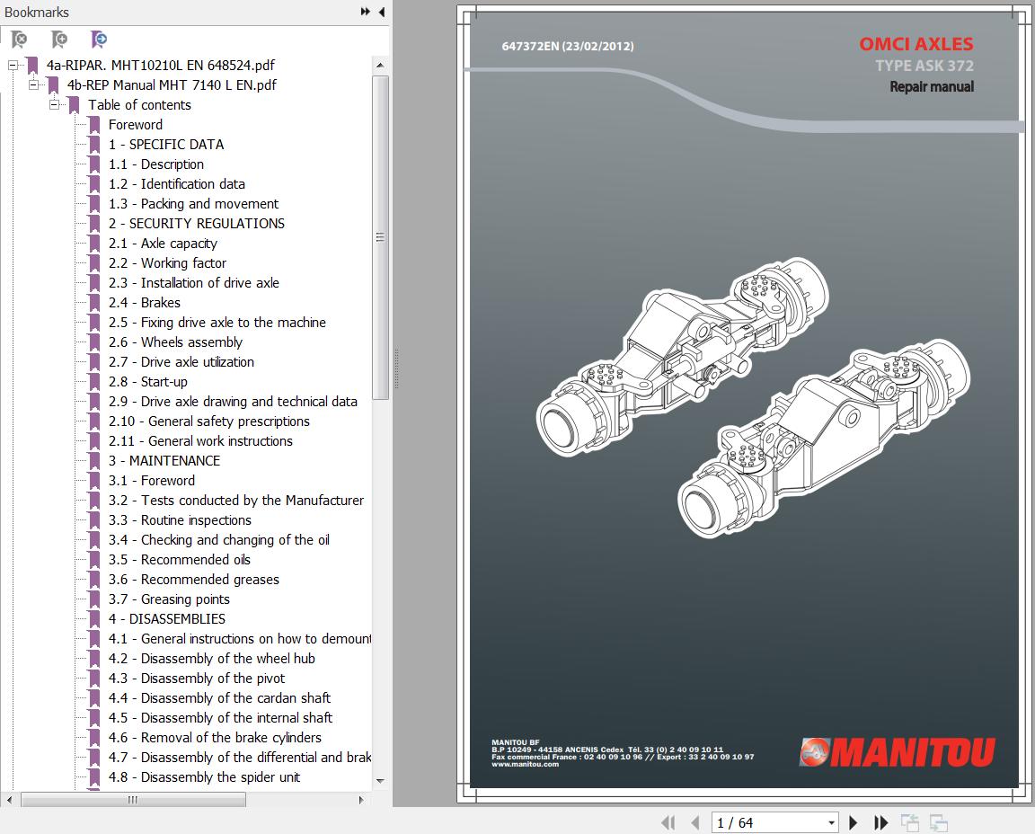This screenshot has height=834, width=1035.
Task: Open the page number dropdown arrow
Action: (832, 823)
